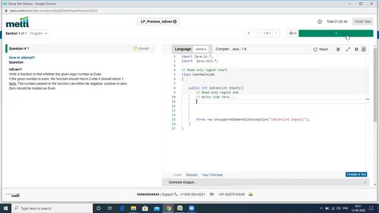The width and height of the screenshot is (379, 213).
Task: Go to previous question arrow
Action: (257, 33)
